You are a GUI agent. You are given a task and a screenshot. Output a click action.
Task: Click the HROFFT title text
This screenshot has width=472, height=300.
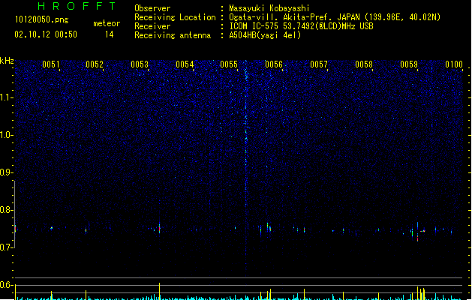tap(77, 6)
